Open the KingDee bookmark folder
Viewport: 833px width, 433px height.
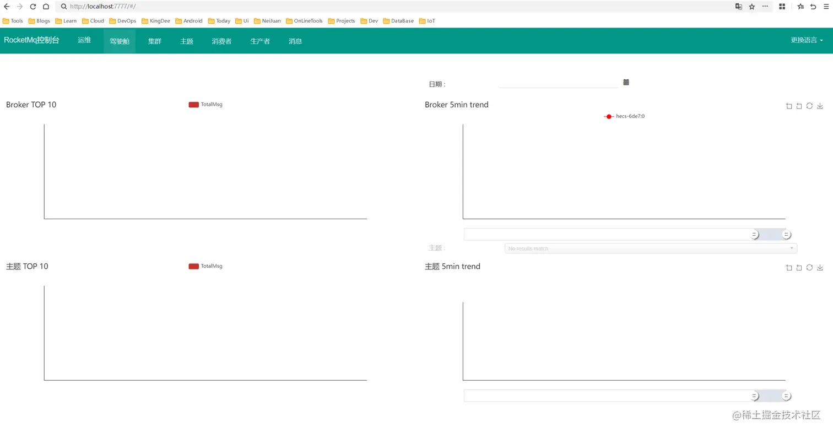(156, 21)
